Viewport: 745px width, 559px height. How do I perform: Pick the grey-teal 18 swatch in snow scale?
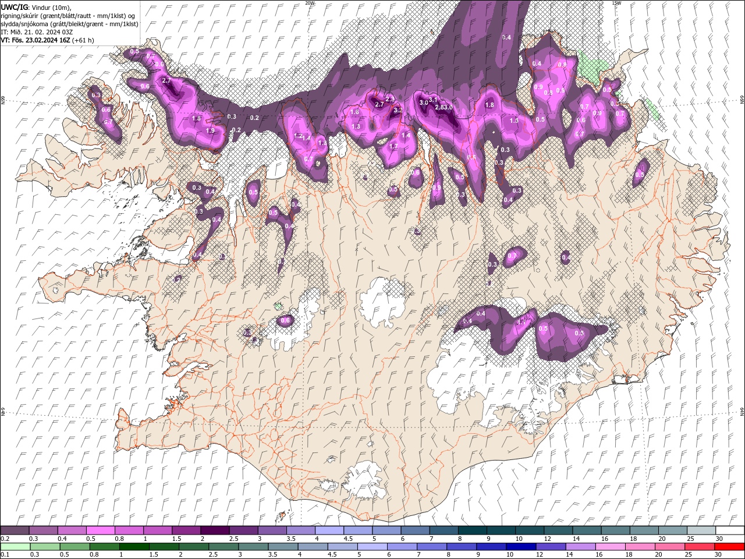[644, 530]
